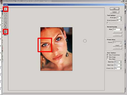Open the Brush Size slider arrow

[x=121, y=17]
